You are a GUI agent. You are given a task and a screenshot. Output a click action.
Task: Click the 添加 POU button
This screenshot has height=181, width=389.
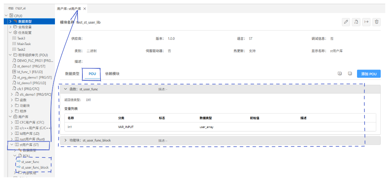369,74
